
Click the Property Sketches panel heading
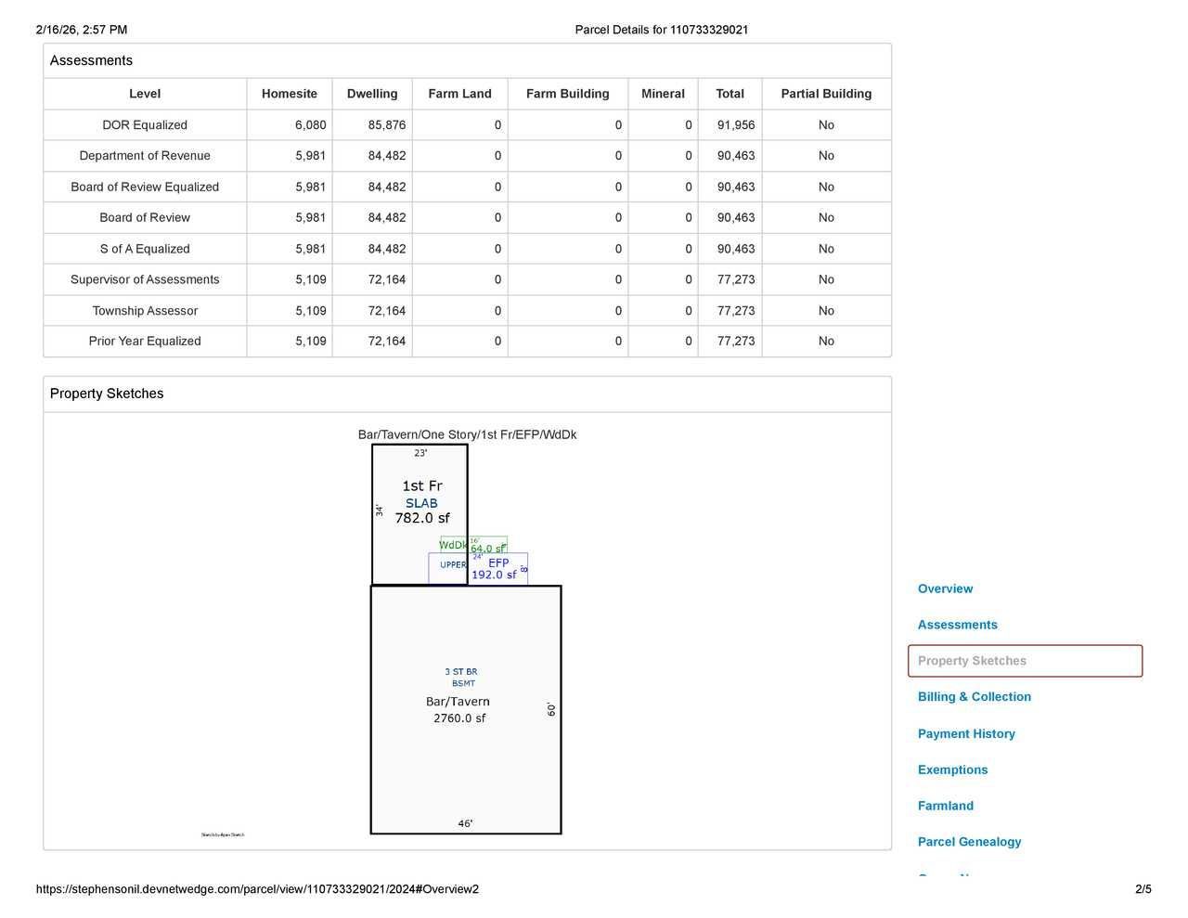click(107, 394)
